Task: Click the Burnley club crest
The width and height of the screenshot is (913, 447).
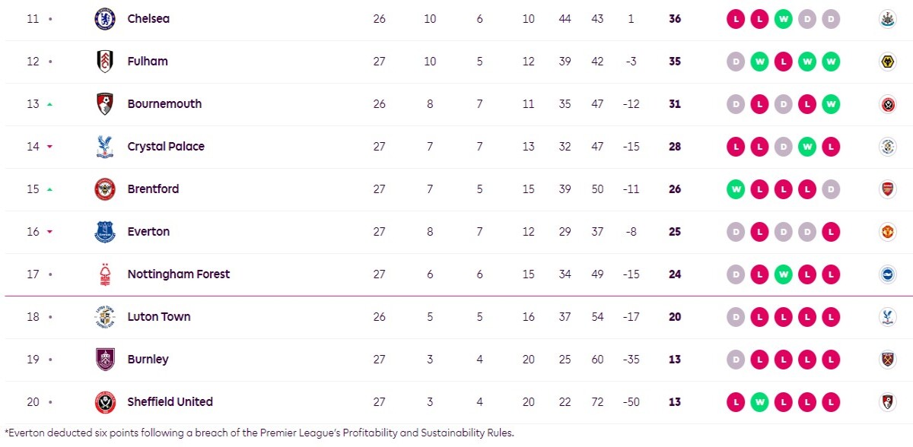Action: click(105, 360)
